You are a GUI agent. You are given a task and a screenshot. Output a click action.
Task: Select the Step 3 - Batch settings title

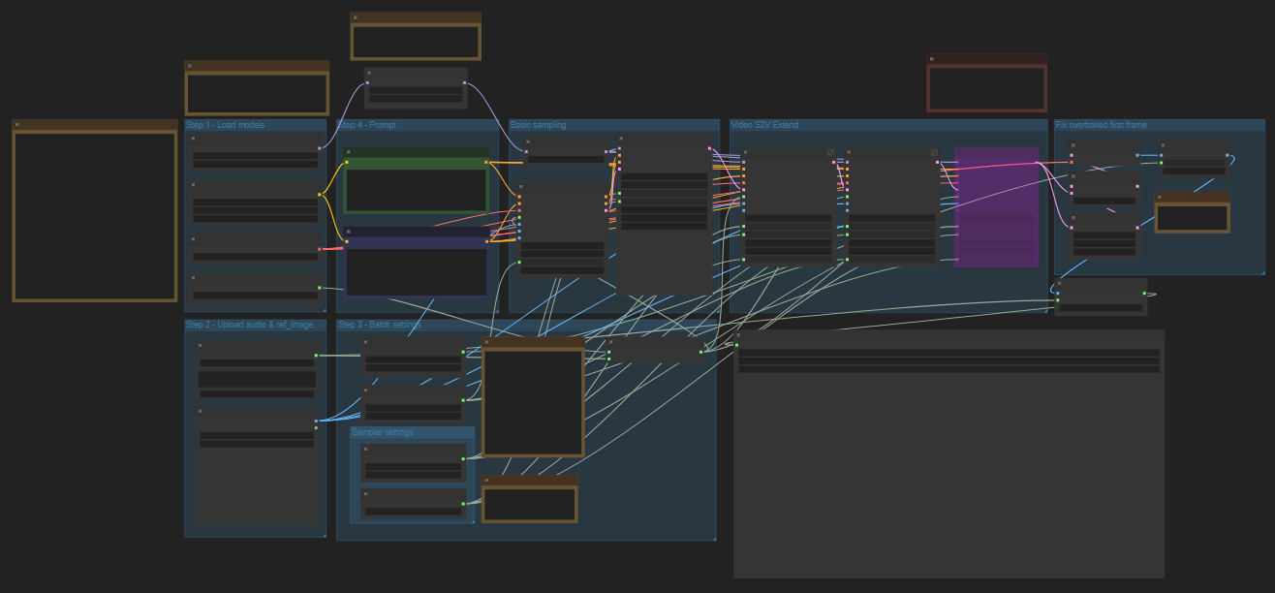pos(380,325)
